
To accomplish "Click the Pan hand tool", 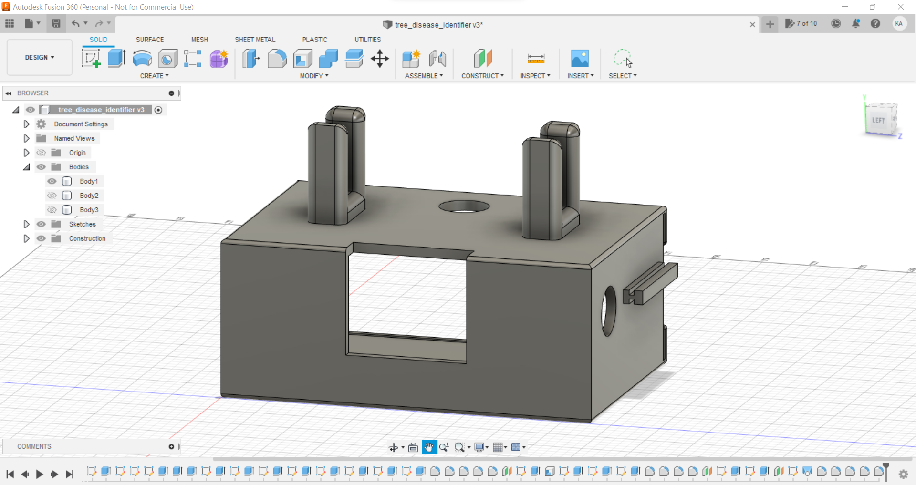I will pos(429,447).
